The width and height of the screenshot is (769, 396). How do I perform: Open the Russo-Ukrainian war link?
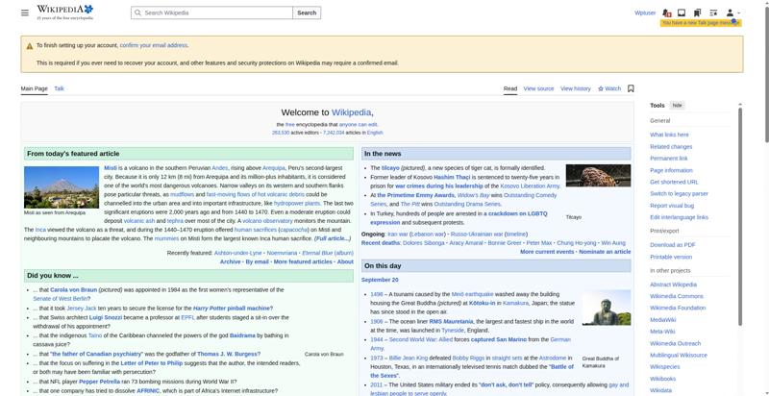tap(477, 234)
